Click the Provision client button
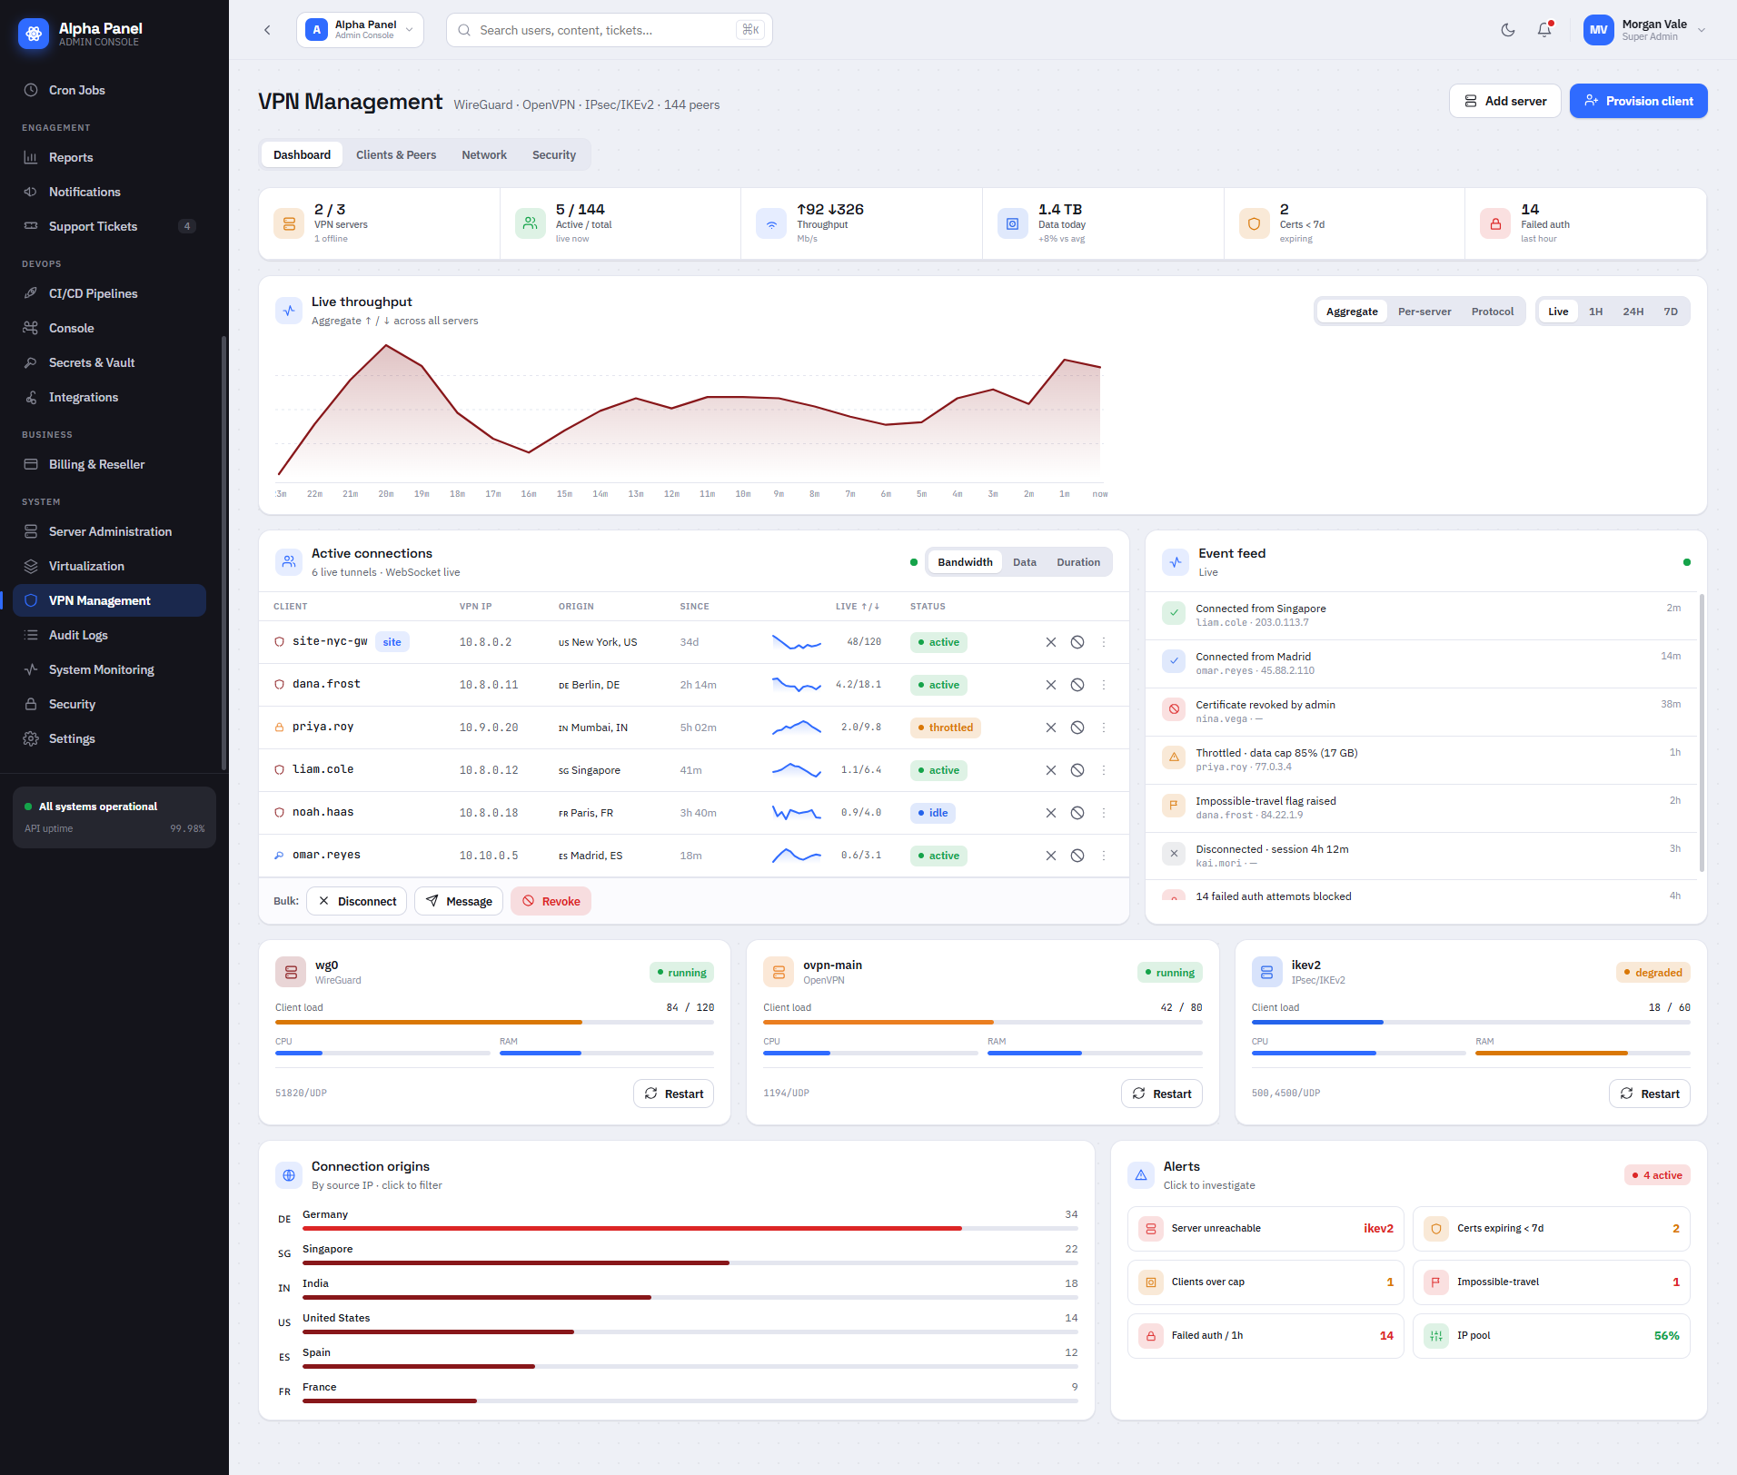This screenshot has width=1737, height=1475. coord(1639,101)
